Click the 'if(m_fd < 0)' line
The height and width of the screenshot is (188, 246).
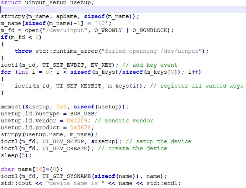(21, 37)
